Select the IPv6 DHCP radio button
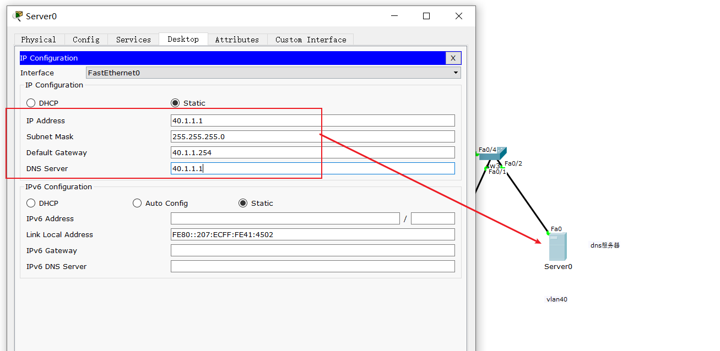The image size is (720, 351). tap(31, 203)
